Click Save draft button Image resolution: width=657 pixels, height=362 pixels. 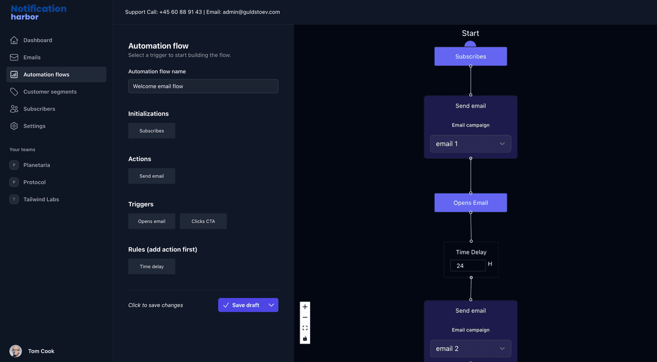coord(241,305)
